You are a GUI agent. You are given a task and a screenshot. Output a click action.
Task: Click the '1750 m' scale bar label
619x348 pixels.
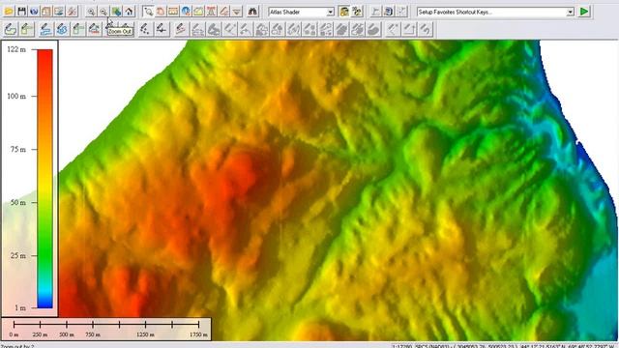tap(198, 334)
